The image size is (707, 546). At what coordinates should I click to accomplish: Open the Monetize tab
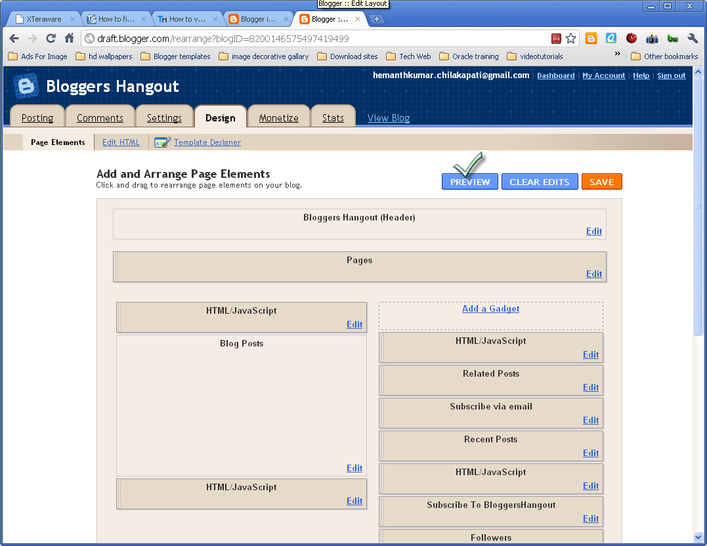[278, 117]
